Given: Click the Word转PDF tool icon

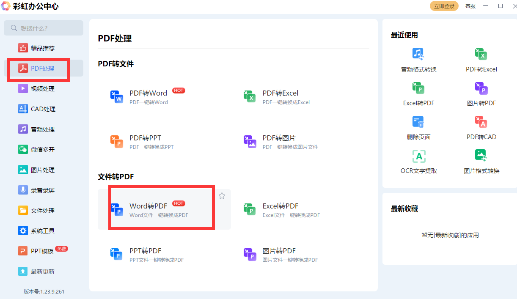Looking at the screenshot, I should [116, 209].
